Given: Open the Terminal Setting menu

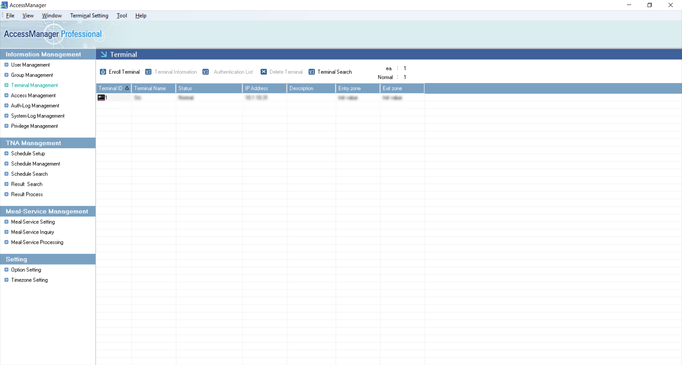Looking at the screenshot, I should click(x=89, y=16).
